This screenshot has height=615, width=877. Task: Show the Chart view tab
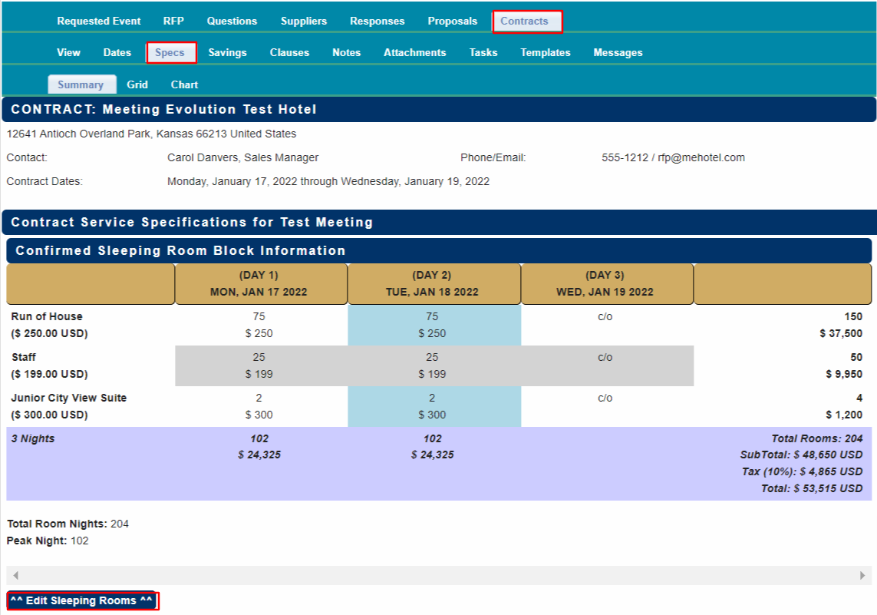click(184, 85)
